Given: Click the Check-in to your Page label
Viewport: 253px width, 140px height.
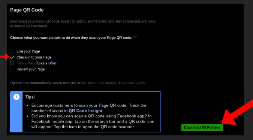Looking at the screenshot, I should click(x=34, y=57).
